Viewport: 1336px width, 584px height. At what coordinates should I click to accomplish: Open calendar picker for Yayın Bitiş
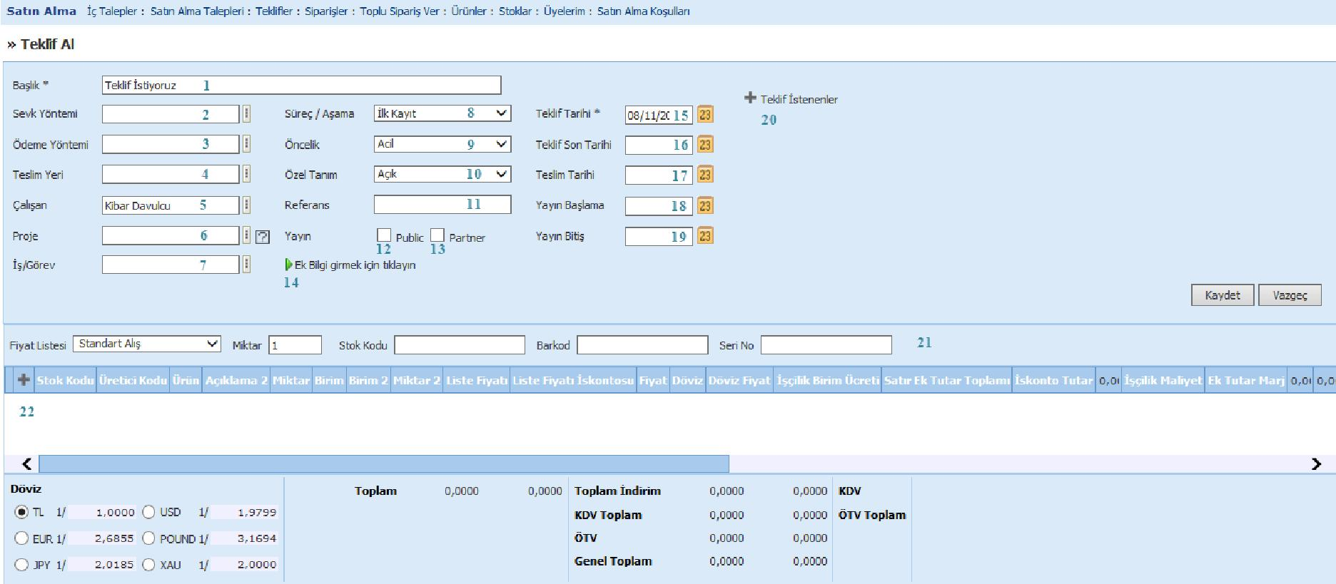[705, 235]
